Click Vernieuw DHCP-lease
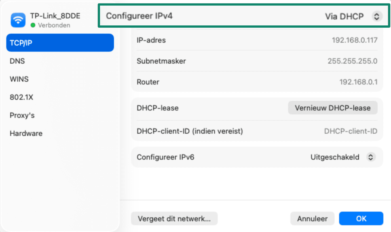391x232 pixels. 332,108
